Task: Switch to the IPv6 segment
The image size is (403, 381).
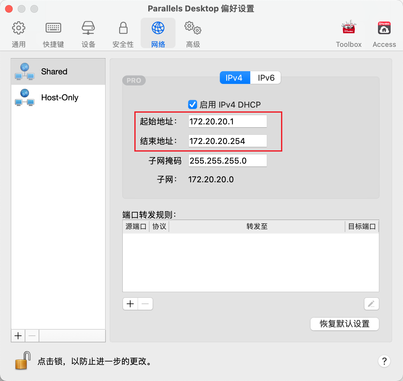Action: (x=265, y=78)
